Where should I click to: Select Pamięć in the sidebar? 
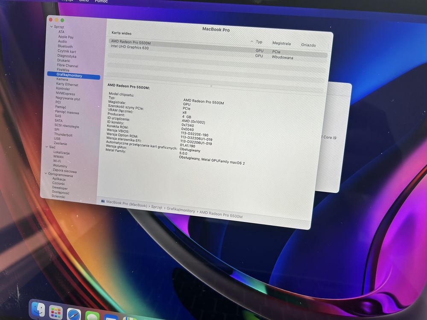[61, 107]
